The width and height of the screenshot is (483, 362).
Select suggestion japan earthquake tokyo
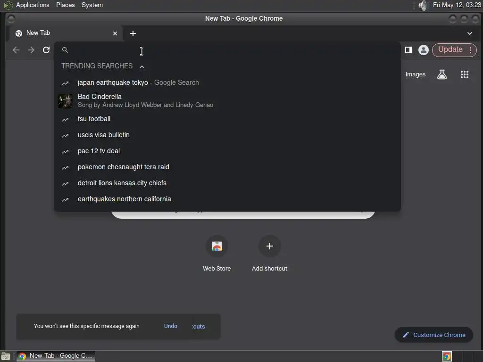tap(227, 82)
